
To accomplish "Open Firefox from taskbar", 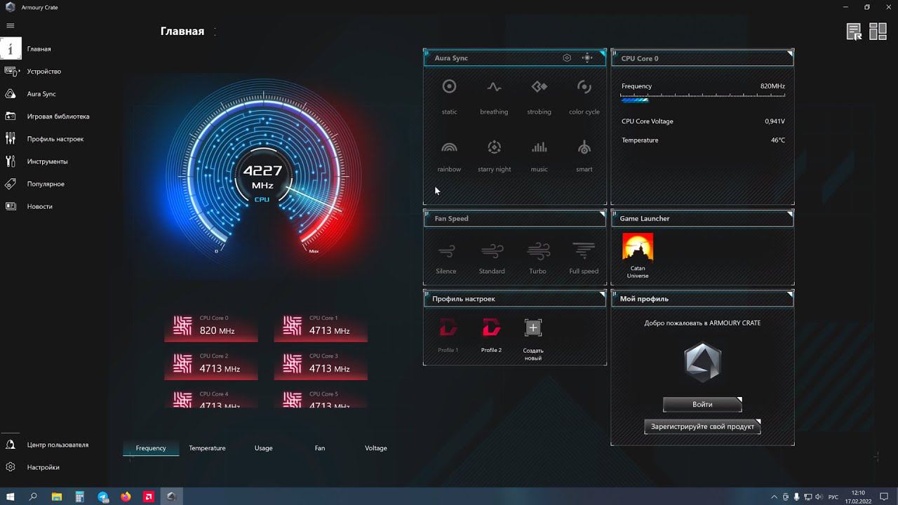I will click(126, 497).
